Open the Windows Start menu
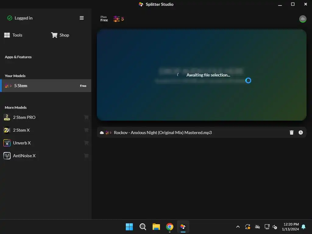Screen dimensions: 312x234 [x=129, y=227]
